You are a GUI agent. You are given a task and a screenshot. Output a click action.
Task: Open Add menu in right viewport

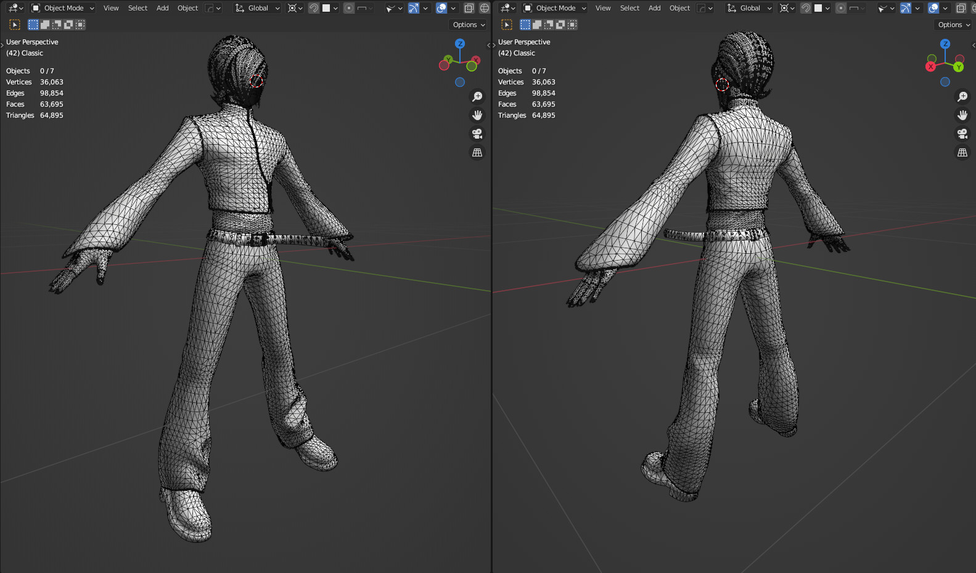(x=654, y=8)
